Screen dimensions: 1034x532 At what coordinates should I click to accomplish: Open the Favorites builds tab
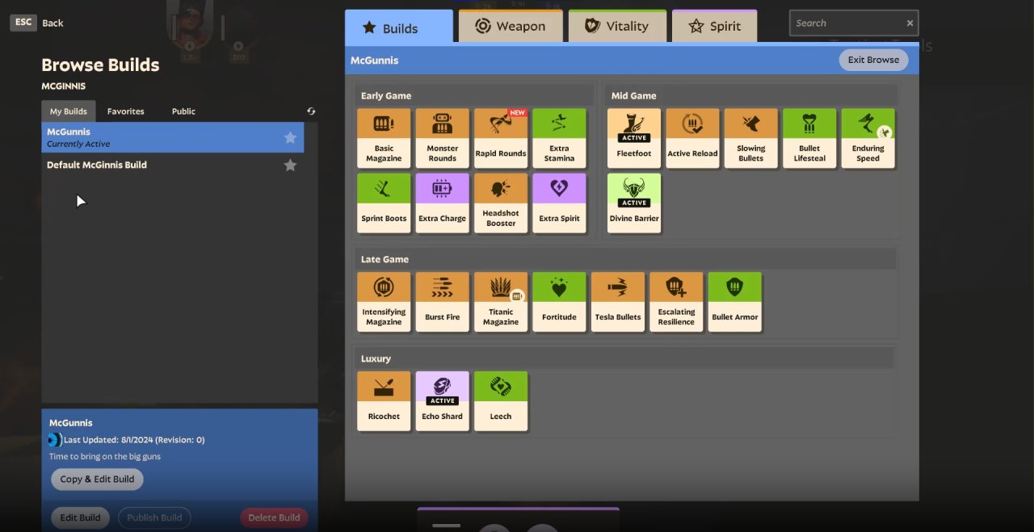(x=126, y=111)
